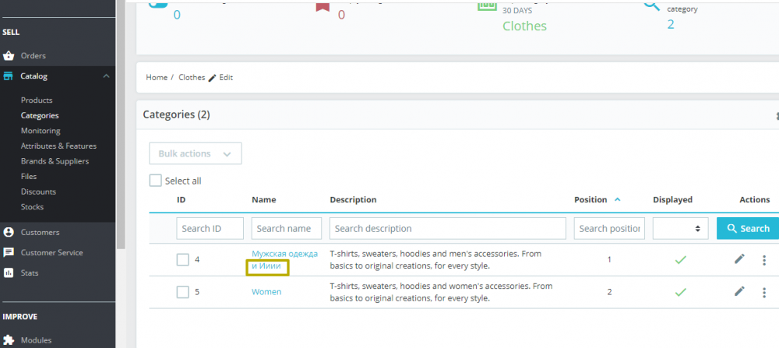Open three-dot actions menu for category 4

click(764, 259)
